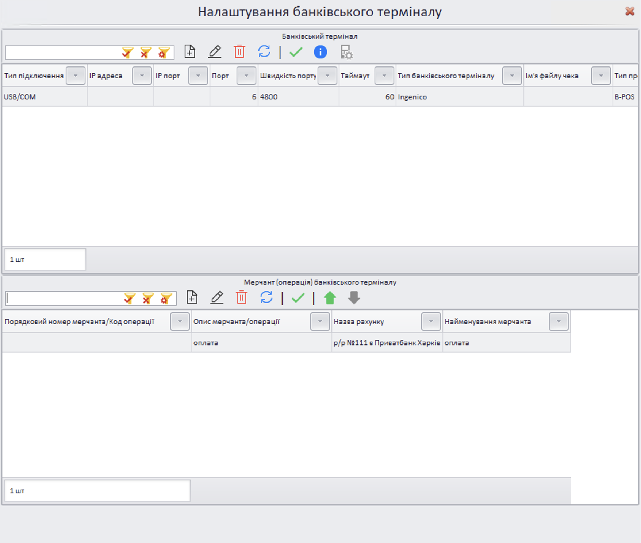Show bank terminal info via blue icon
Screen dimensions: 641x543
320,52
